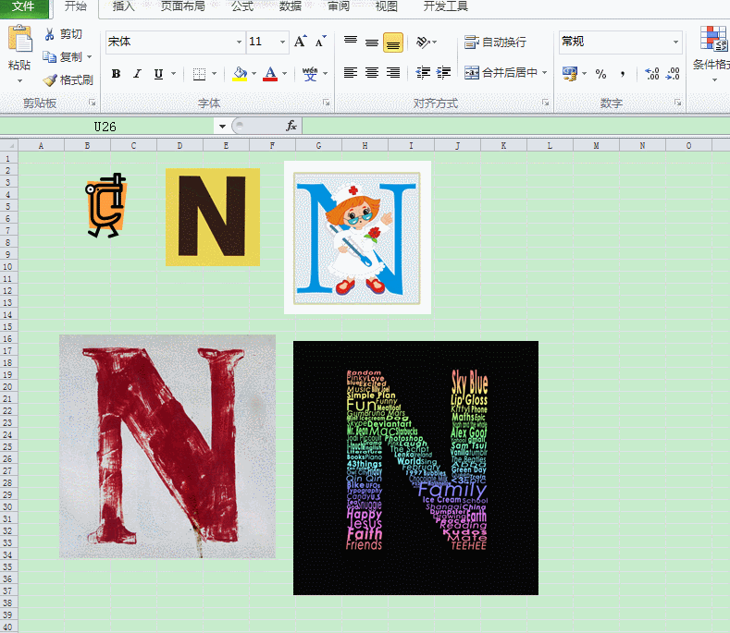Expand the number format dropdown showing 常规
This screenshot has width=730, height=633.
tap(675, 42)
